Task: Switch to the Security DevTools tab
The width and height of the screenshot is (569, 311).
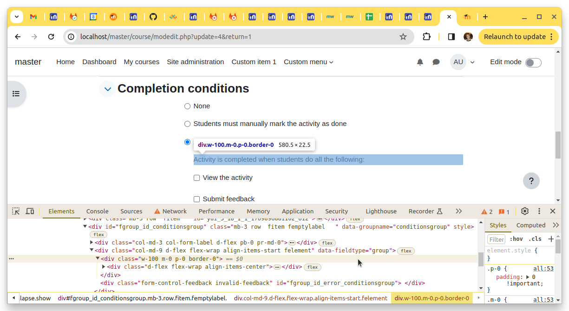Action: [336, 211]
